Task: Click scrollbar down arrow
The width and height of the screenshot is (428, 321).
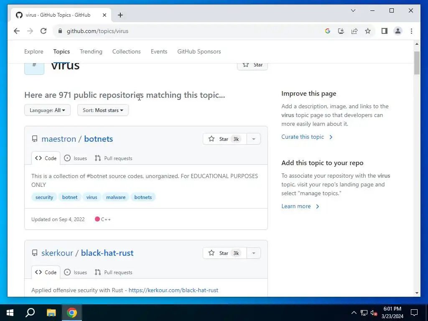Action: pos(417,293)
